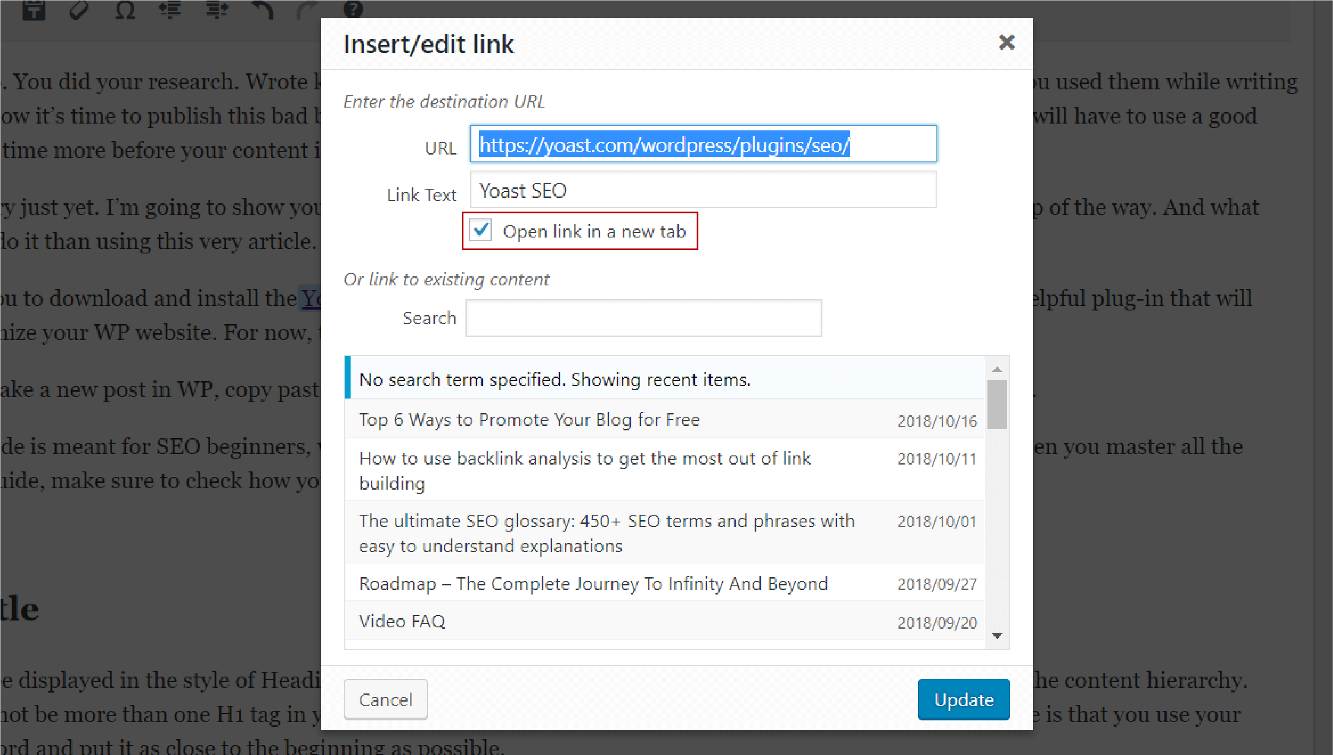Click the Undo arrow icon
Screen dimensions: 1333x755
(262, 10)
